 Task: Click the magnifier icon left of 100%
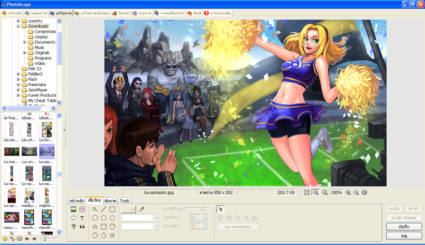click(325, 192)
